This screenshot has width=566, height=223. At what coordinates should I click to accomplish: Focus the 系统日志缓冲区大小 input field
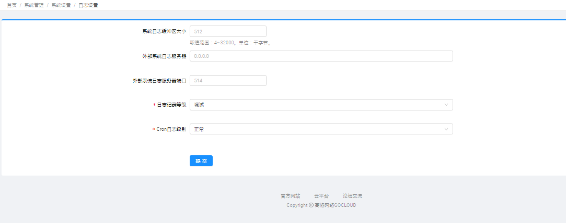pos(228,31)
